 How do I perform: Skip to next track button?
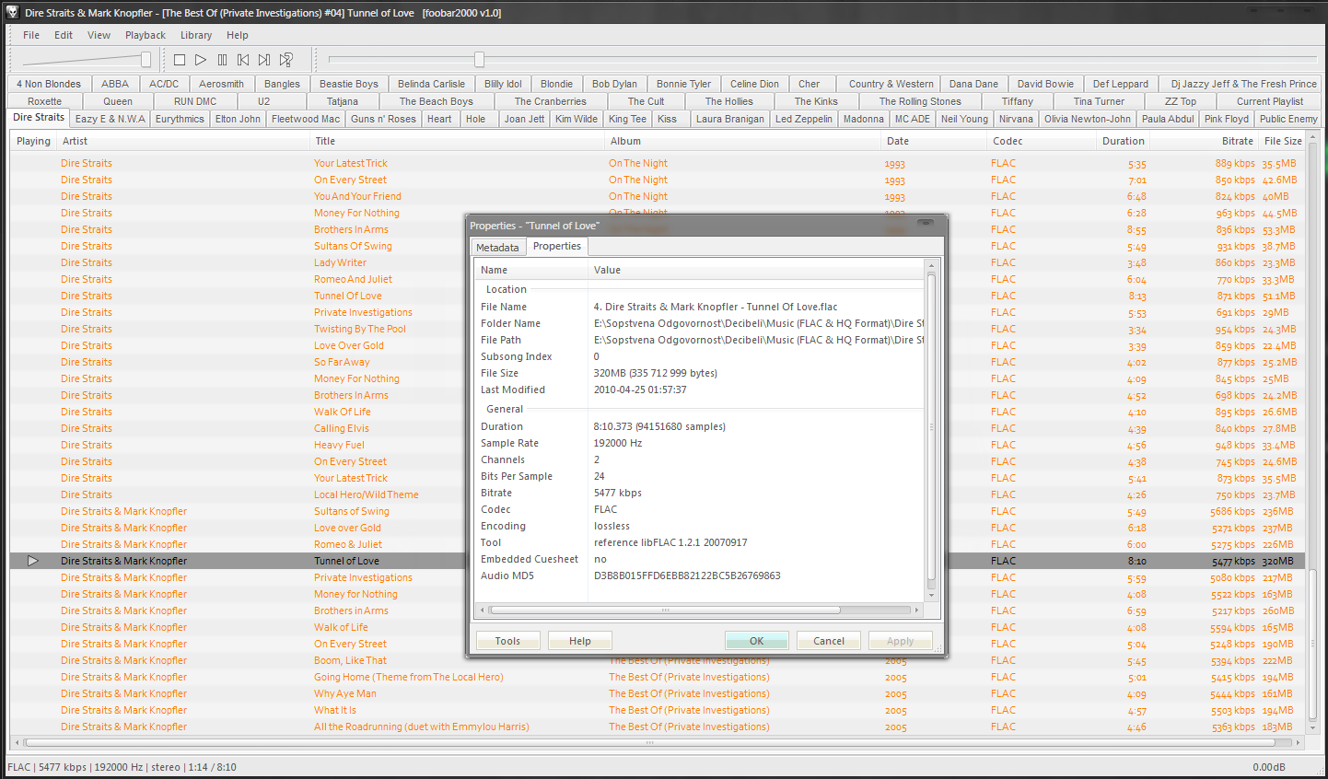click(x=264, y=60)
